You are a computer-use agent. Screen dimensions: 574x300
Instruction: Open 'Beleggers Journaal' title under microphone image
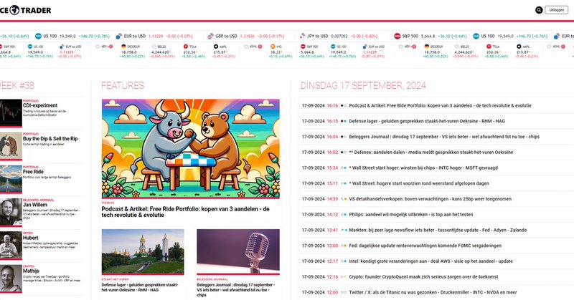click(x=236, y=290)
